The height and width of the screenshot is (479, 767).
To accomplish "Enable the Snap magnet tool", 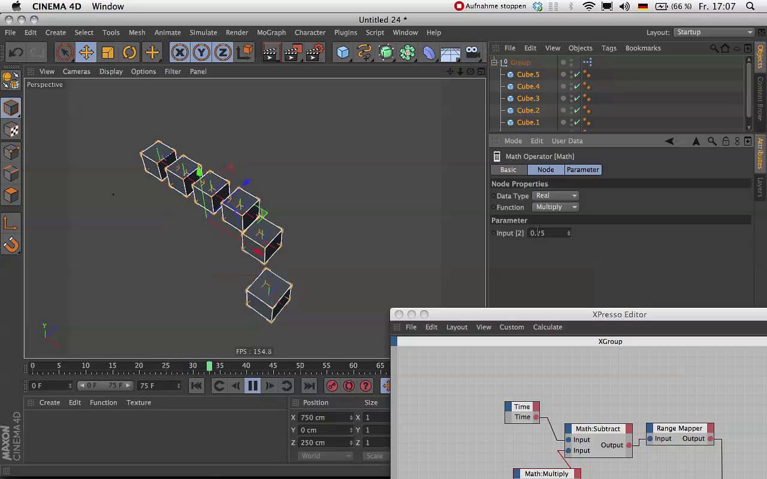I will coord(11,245).
